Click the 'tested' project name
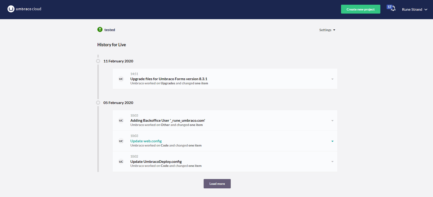The width and height of the screenshot is (433, 197). [x=110, y=30]
